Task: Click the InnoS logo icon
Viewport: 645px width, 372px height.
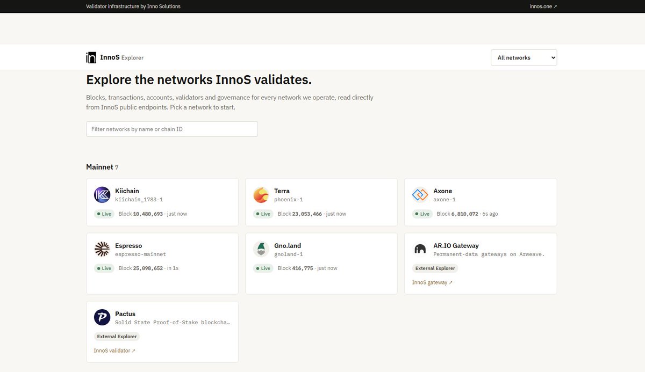Action: tap(91, 57)
